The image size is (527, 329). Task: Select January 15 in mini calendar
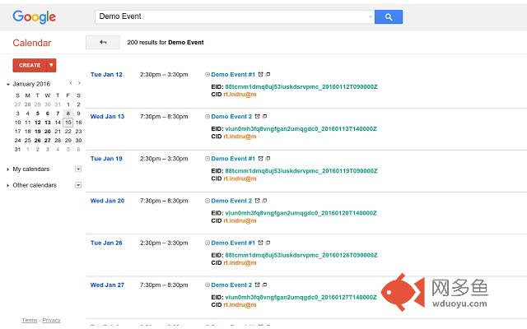click(68, 123)
